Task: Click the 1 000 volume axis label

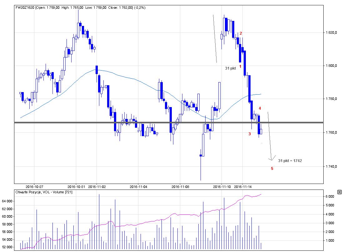Action: click(x=330, y=240)
